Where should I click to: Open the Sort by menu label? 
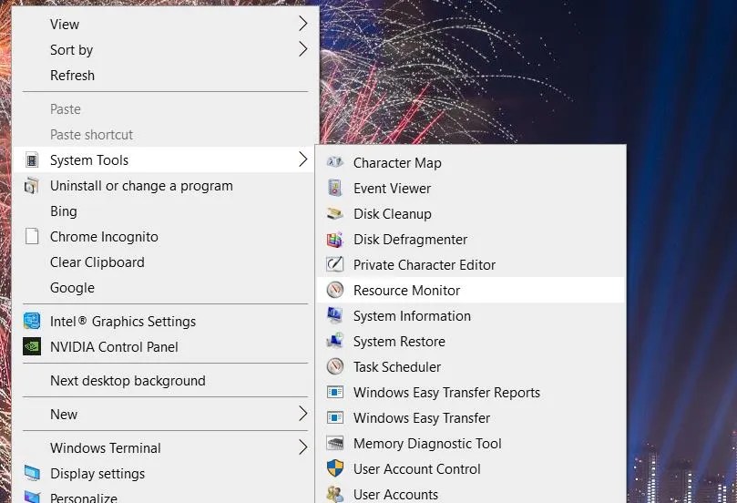pos(71,50)
